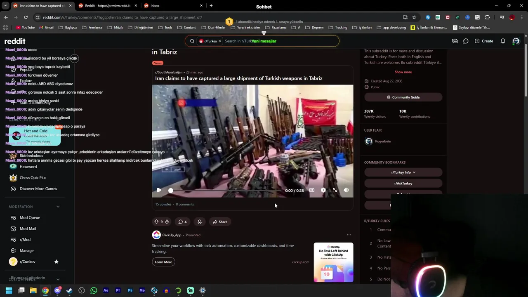Switch to the Inbox tab
The width and height of the screenshot is (528, 297).
(172, 6)
